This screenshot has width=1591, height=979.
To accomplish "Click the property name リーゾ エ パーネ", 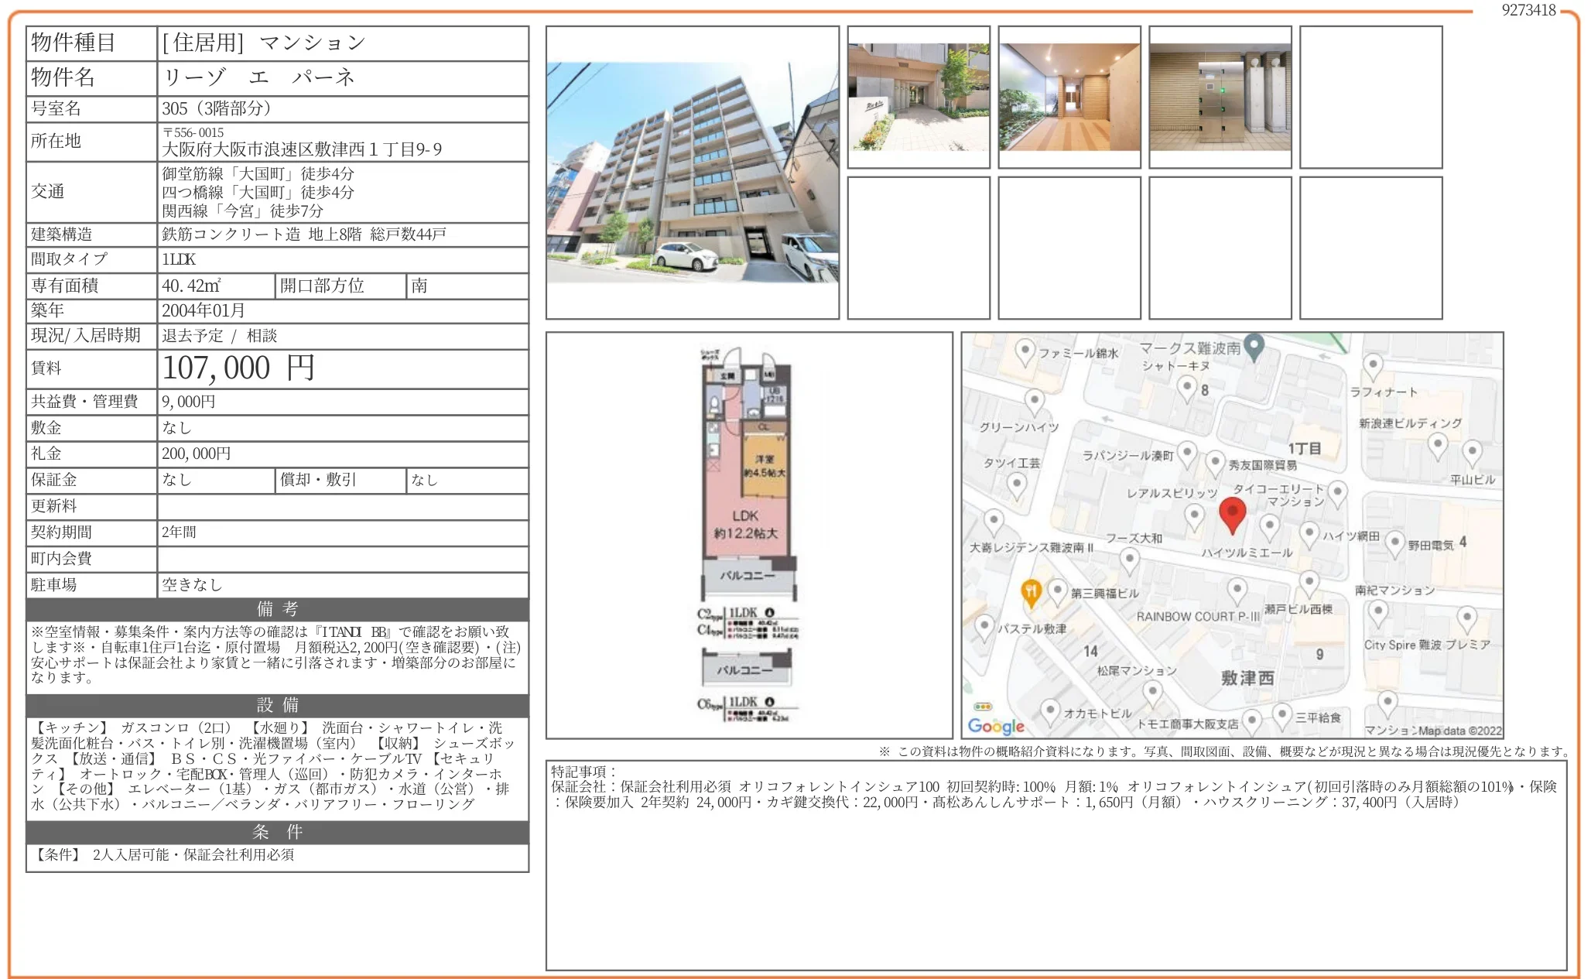I will [258, 77].
